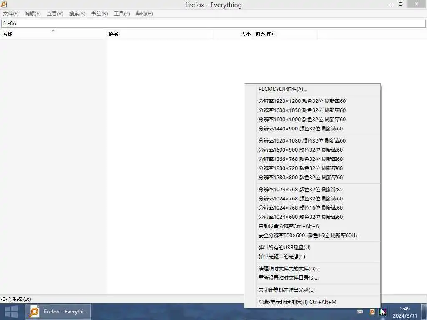The image size is (427, 320).
Task: Open the 文件(F) menu
Action: [11, 14]
